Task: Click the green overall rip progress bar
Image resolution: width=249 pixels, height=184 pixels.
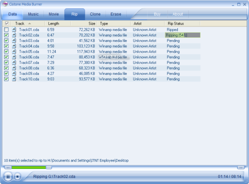Action: tap(29, 168)
